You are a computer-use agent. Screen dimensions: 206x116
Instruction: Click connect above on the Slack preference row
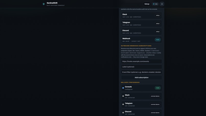point(155,96)
